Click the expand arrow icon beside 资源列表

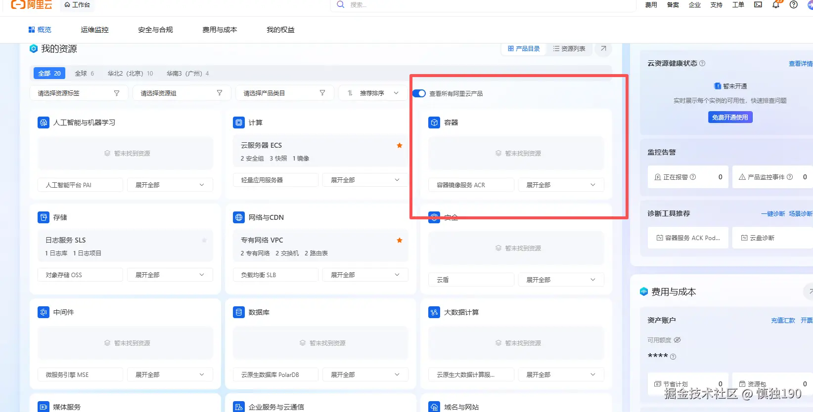[x=603, y=48]
